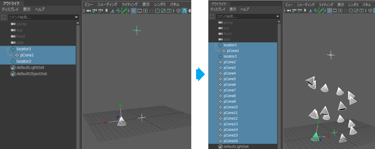Open ディスプレイ menu in right outliner
Image resolution: width=375 pixels, height=149 pixels.
click(218, 9)
